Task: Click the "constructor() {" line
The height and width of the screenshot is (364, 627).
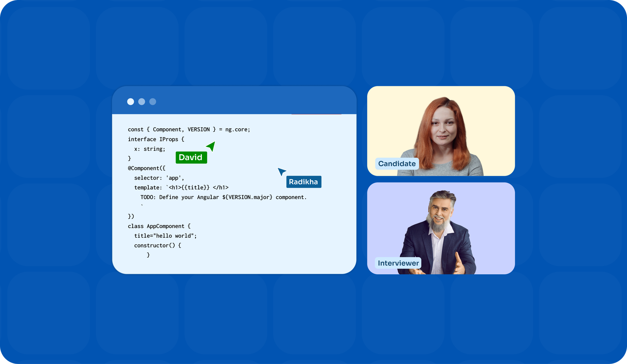Action: tap(158, 245)
